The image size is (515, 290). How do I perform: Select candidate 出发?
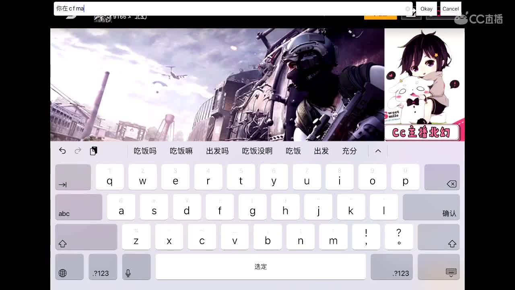click(x=321, y=151)
